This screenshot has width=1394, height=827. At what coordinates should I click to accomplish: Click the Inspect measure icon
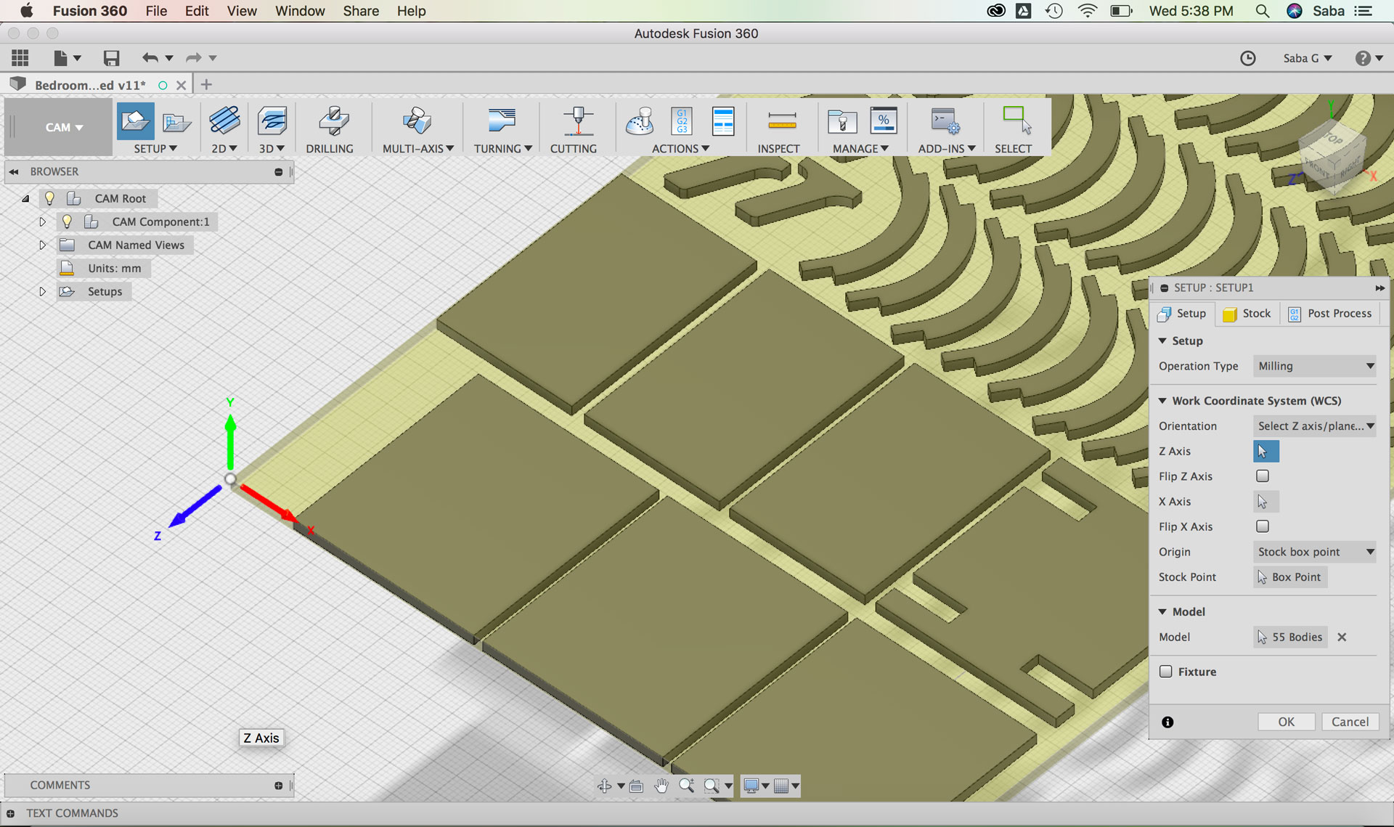click(x=782, y=121)
